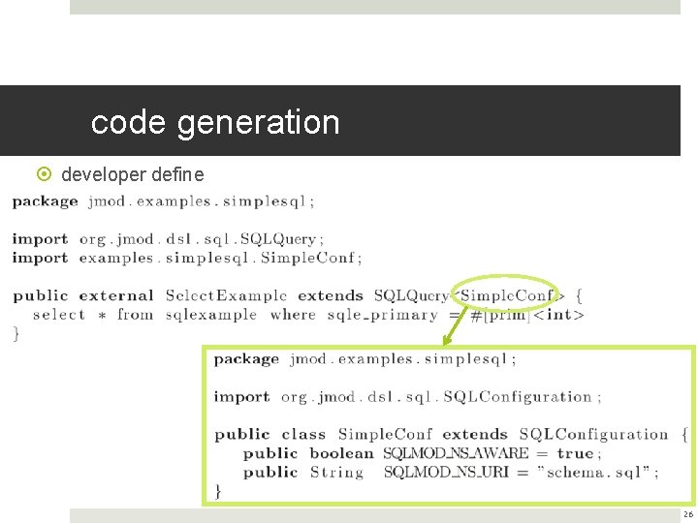This screenshot has width=698, height=523.
Task: Select the 'import org.jmod.dsl.sql.SQLQuery;' line
Action: click(x=169, y=239)
